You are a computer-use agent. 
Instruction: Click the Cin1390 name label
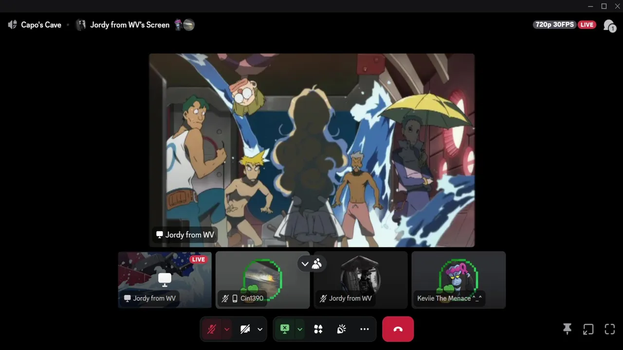point(252,298)
